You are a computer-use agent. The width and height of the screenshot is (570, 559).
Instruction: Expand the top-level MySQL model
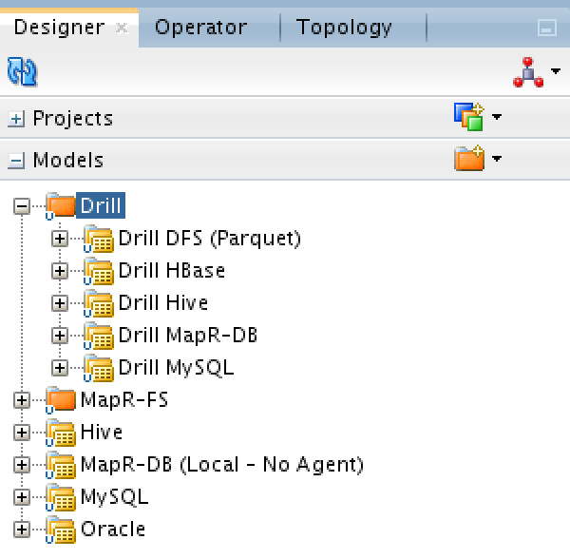coord(22,497)
